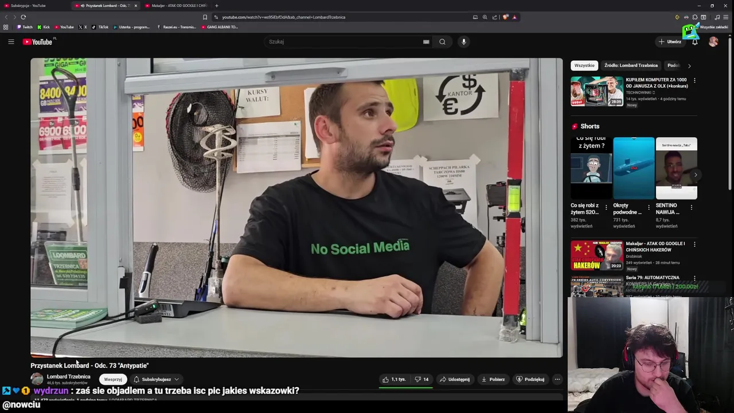Click the youtube.com URL in address bar
This screenshot has height=413, width=734.
point(283,17)
